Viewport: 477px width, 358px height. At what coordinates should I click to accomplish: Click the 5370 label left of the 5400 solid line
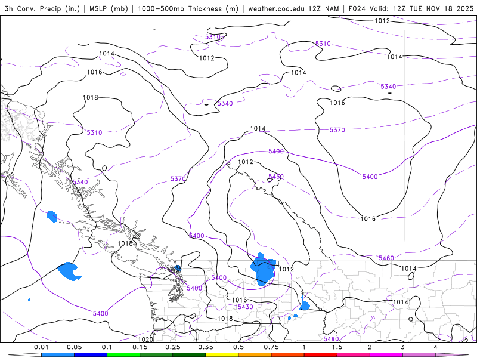click(x=178, y=178)
